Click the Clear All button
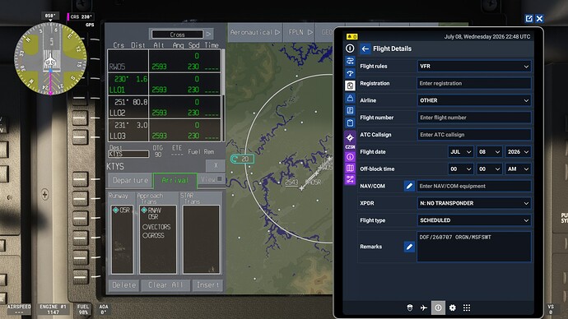This screenshot has width=568, height=319. tap(165, 285)
